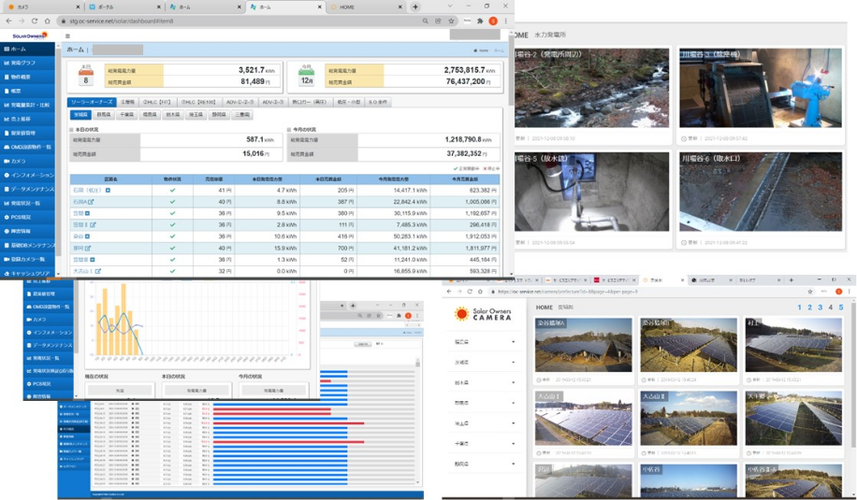Open new browser tab with the plus icon
Image resolution: width=857 pixels, height=500 pixels.
(415, 7)
